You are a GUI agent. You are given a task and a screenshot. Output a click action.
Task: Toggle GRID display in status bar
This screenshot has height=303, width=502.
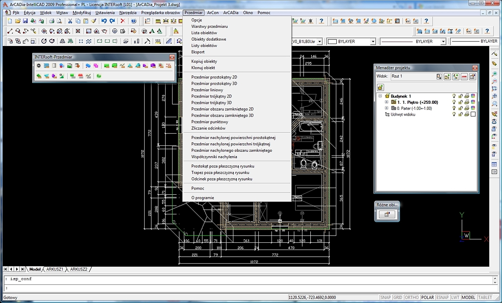pos(398,297)
